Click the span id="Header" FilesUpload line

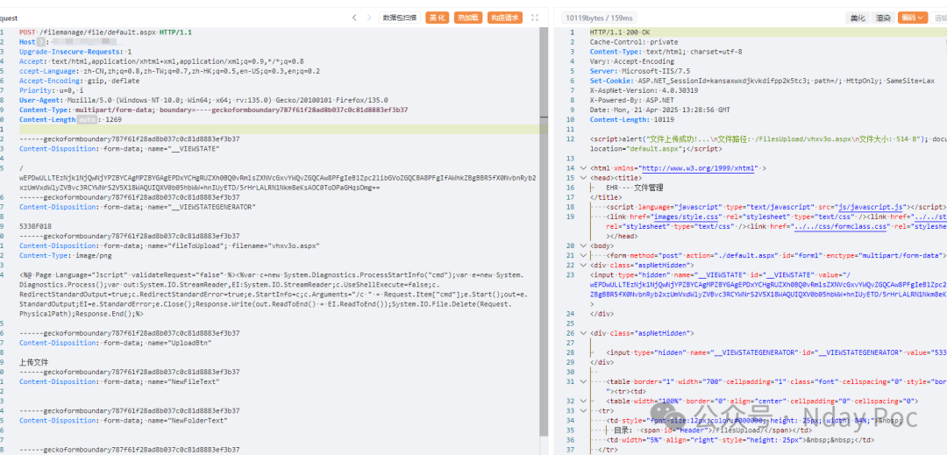711,430
